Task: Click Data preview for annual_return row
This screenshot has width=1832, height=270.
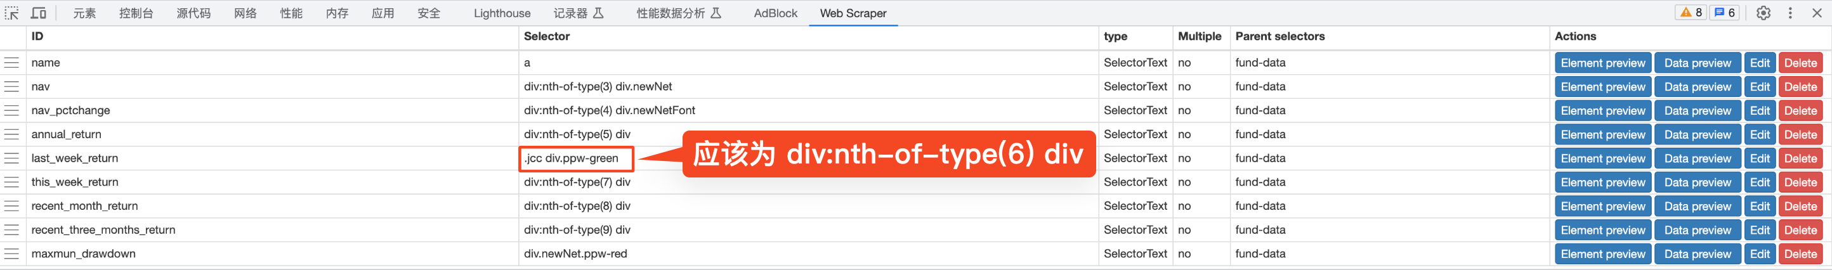Action: click(1697, 135)
